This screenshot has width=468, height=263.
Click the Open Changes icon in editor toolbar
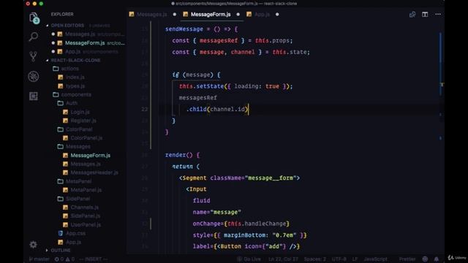tap(412, 15)
